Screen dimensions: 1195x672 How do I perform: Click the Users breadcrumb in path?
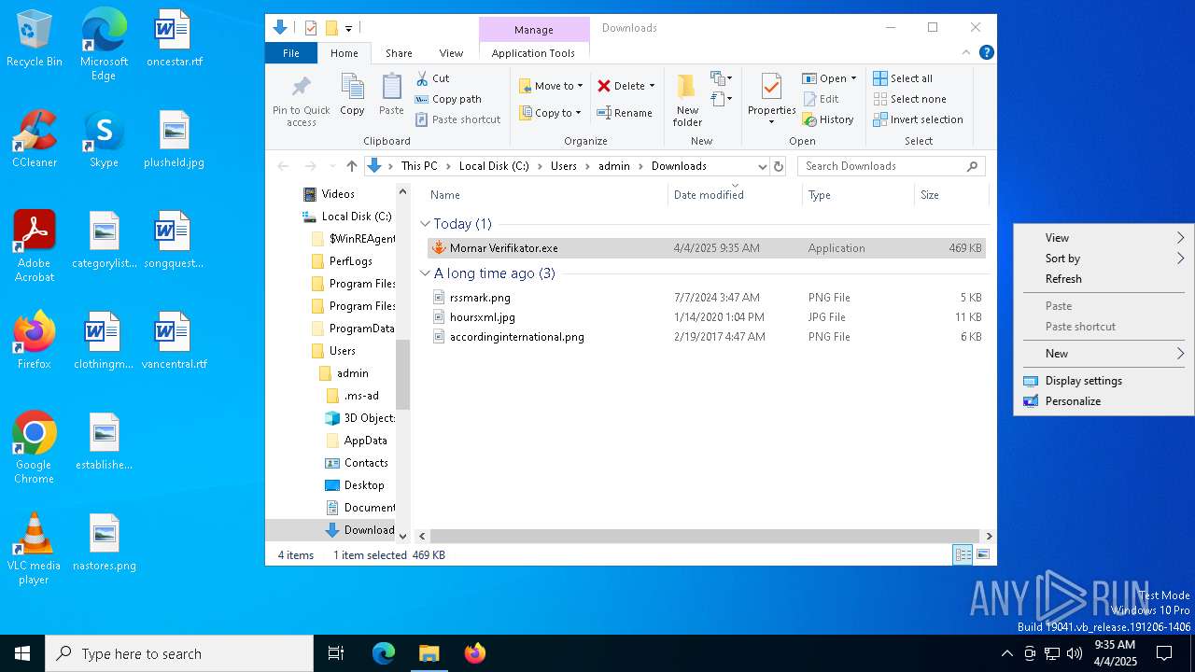pos(564,166)
